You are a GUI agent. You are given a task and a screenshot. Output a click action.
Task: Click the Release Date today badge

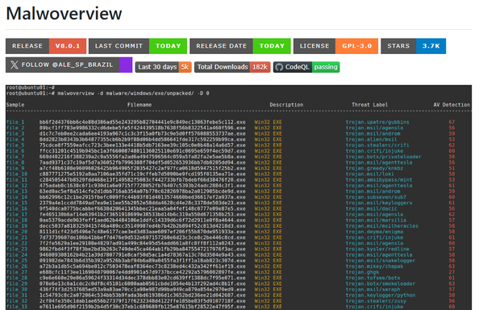click(240, 46)
